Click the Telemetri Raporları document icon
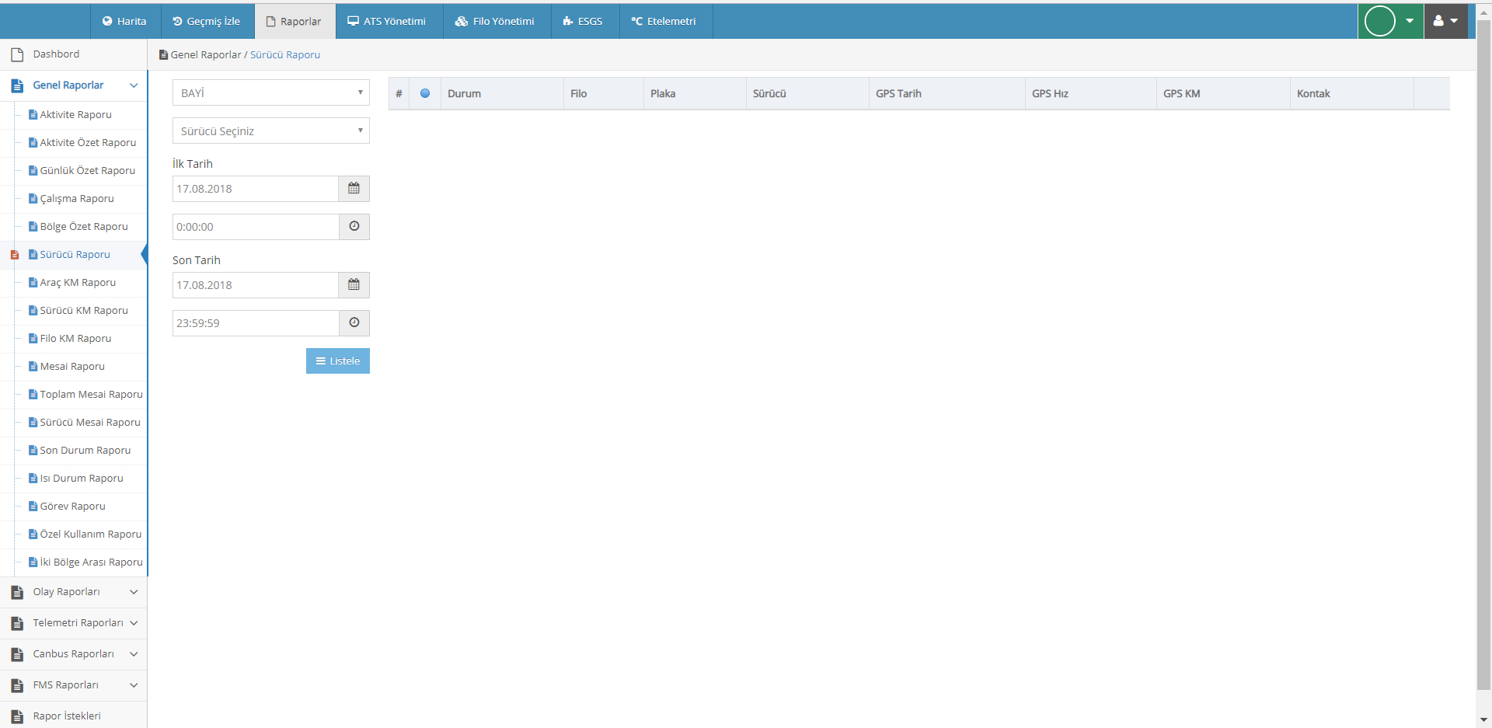Image resolution: width=1492 pixels, height=728 pixels. click(17, 623)
